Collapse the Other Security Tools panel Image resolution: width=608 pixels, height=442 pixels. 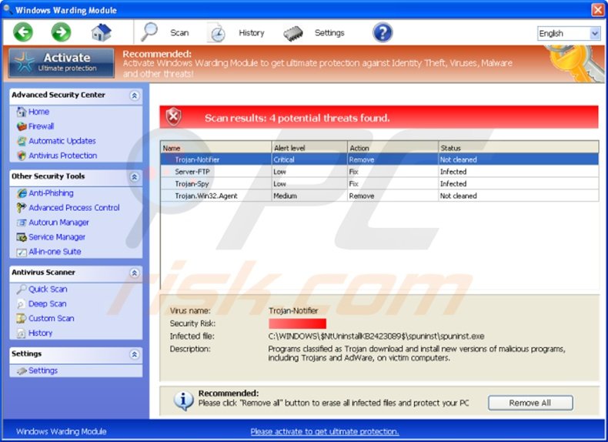point(135,177)
